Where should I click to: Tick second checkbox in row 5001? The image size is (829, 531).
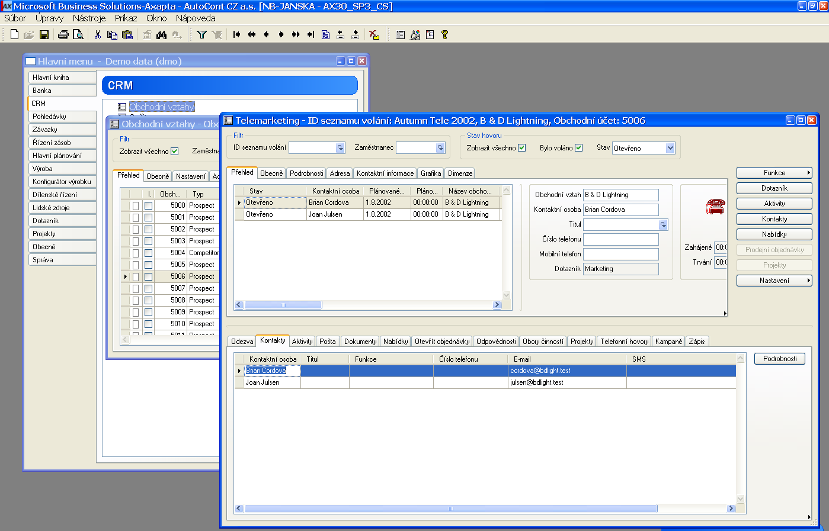click(x=148, y=217)
